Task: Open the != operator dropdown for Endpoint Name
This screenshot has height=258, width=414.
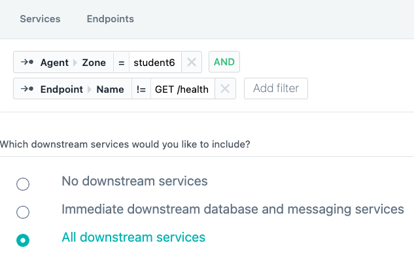Action: 141,89
